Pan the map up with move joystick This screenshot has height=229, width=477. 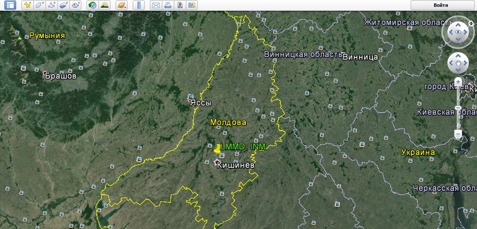click(x=458, y=56)
